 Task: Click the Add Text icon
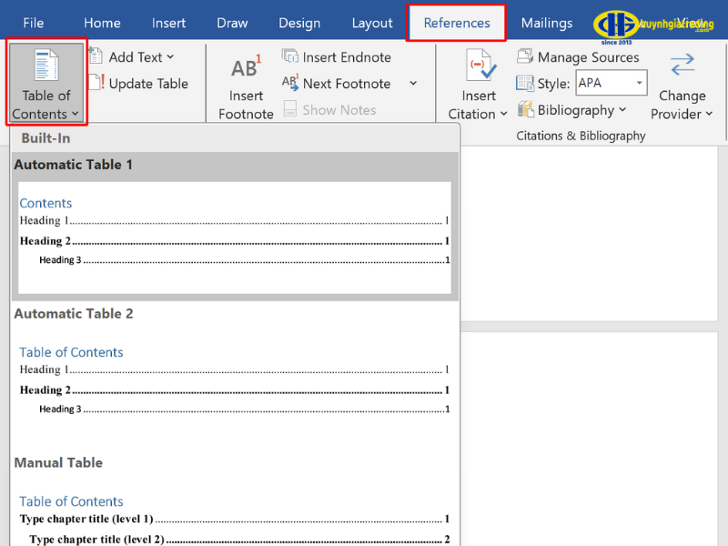pyautogui.click(x=96, y=56)
